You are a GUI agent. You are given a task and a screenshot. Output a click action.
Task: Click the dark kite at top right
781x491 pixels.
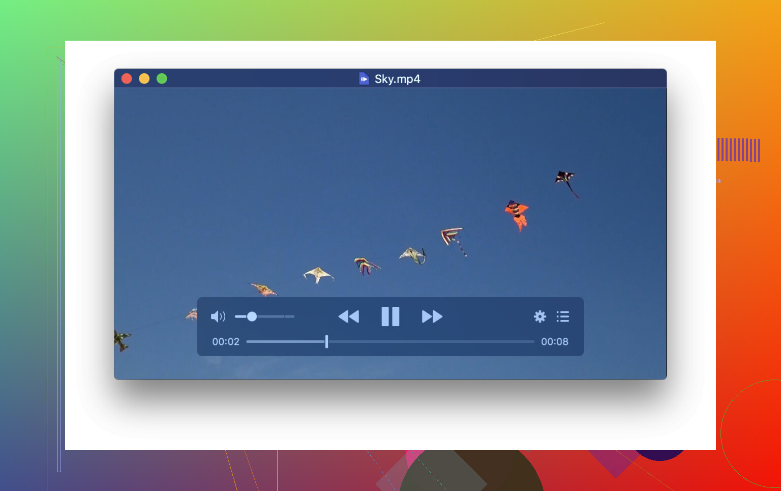pyautogui.click(x=565, y=180)
